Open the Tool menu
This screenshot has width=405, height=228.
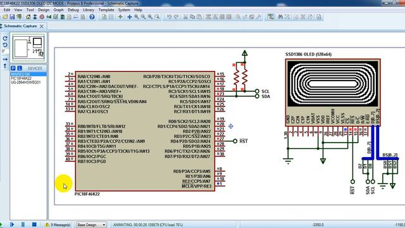pos(30,10)
